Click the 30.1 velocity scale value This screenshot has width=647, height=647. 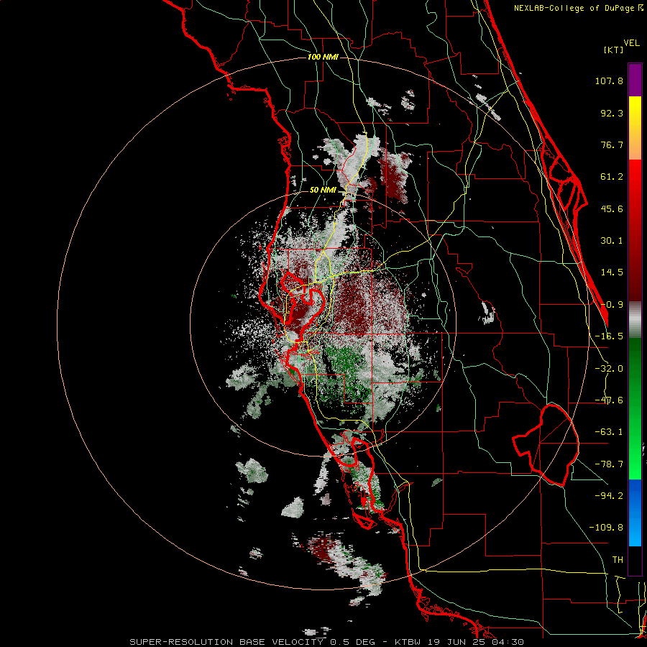(x=612, y=241)
